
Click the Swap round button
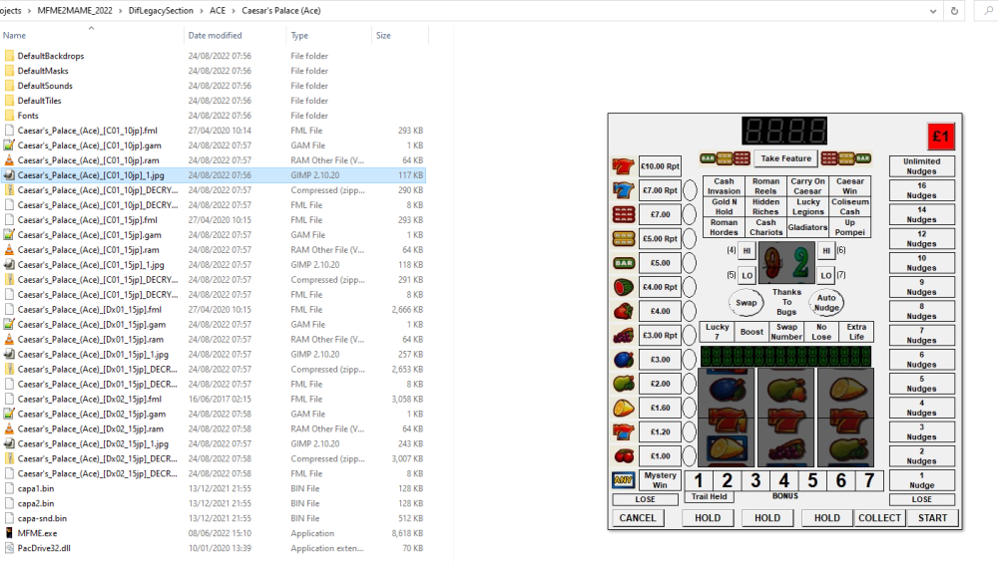pyautogui.click(x=746, y=303)
